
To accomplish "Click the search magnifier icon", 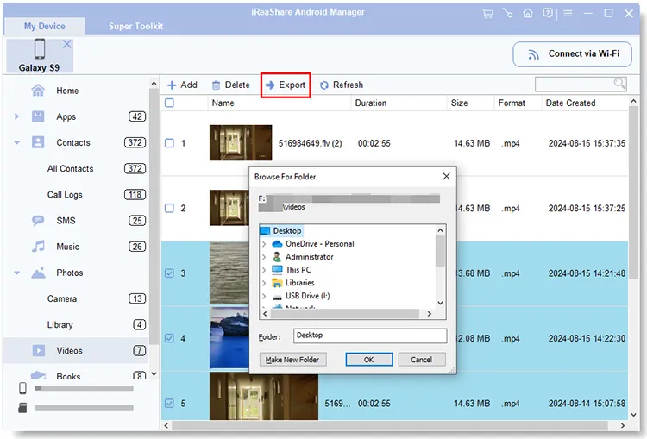I will point(619,84).
